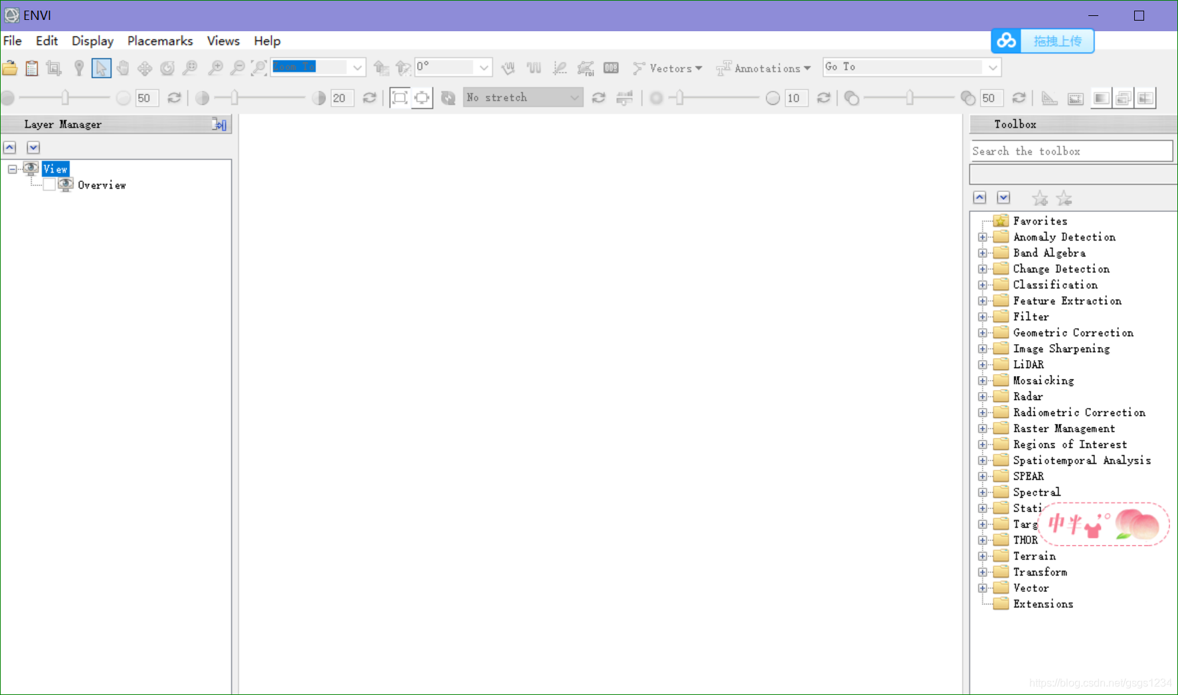The height and width of the screenshot is (695, 1178).
Task: Click the Zoom Out magnifier
Action: [x=237, y=68]
